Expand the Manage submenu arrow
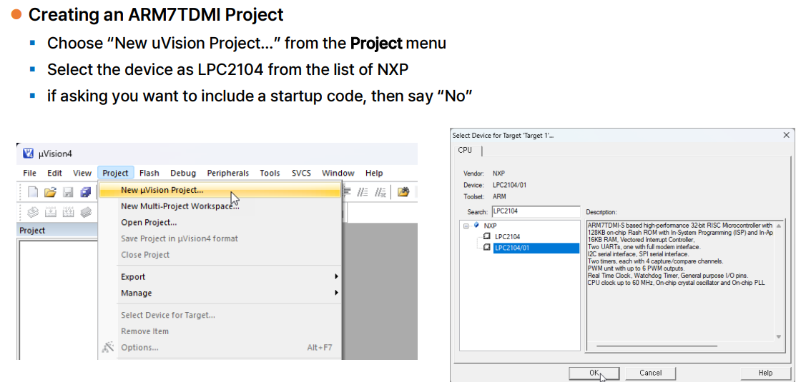Image resolution: width=801 pixels, height=382 pixels. coord(336,293)
